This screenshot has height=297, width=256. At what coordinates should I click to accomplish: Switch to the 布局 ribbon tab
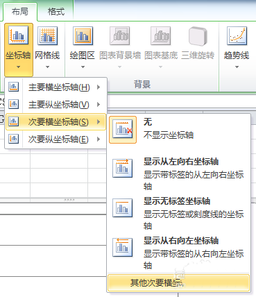tap(20, 12)
